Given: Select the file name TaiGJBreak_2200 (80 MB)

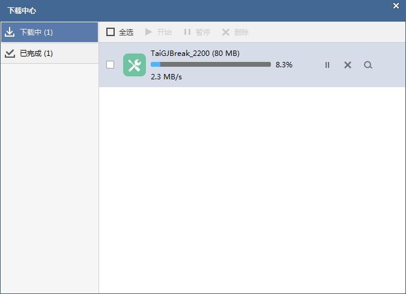Looking at the screenshot, I should [195, 53].
